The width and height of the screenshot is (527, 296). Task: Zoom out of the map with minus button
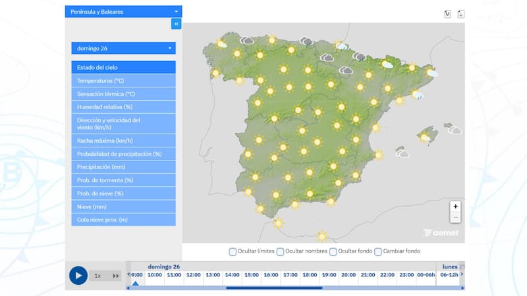click(455, 218)
